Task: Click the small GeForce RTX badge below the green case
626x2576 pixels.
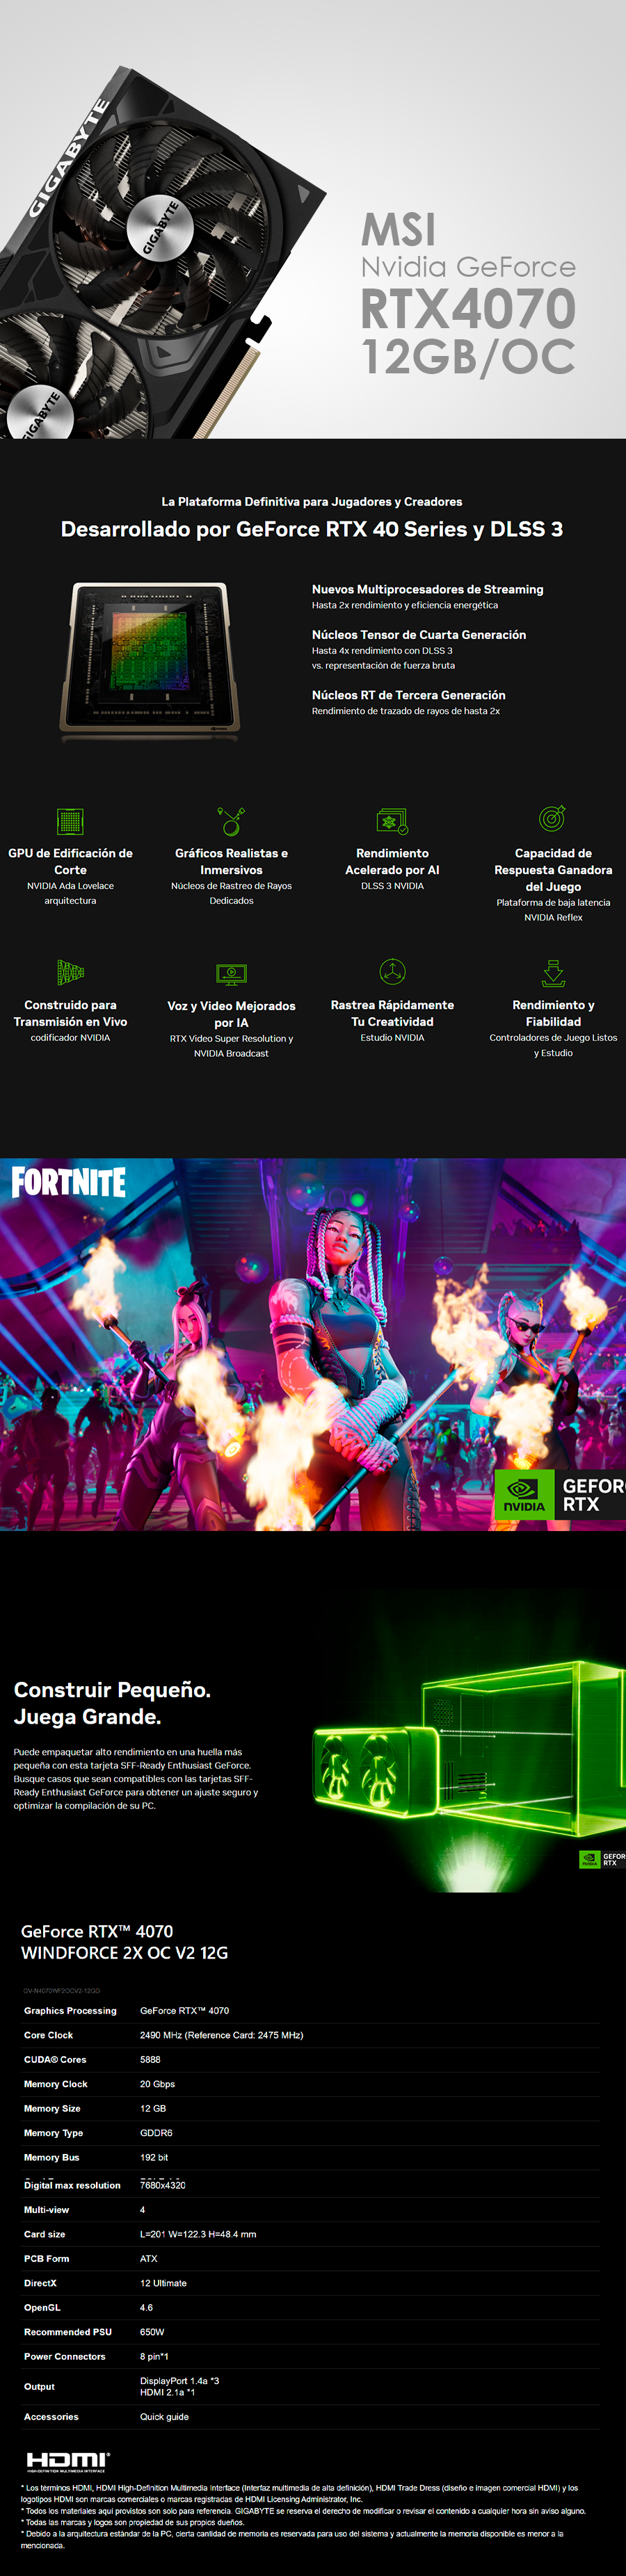Action: [x=602, y=1858]
